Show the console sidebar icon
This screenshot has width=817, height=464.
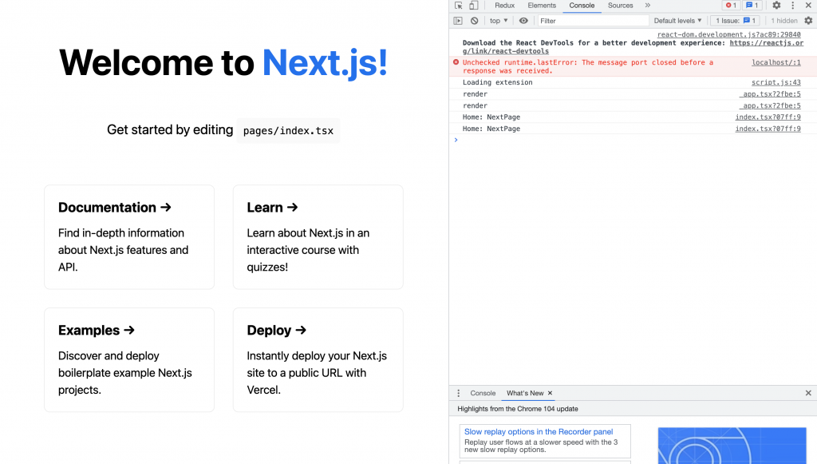(x=458, y=21)
